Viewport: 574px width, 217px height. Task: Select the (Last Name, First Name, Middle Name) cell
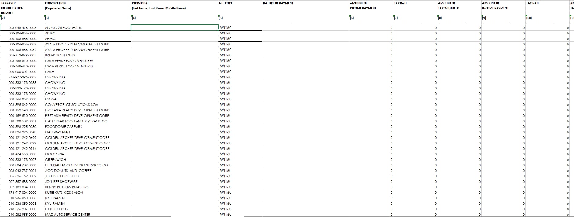pyautogui.click(x=174, y=8)
